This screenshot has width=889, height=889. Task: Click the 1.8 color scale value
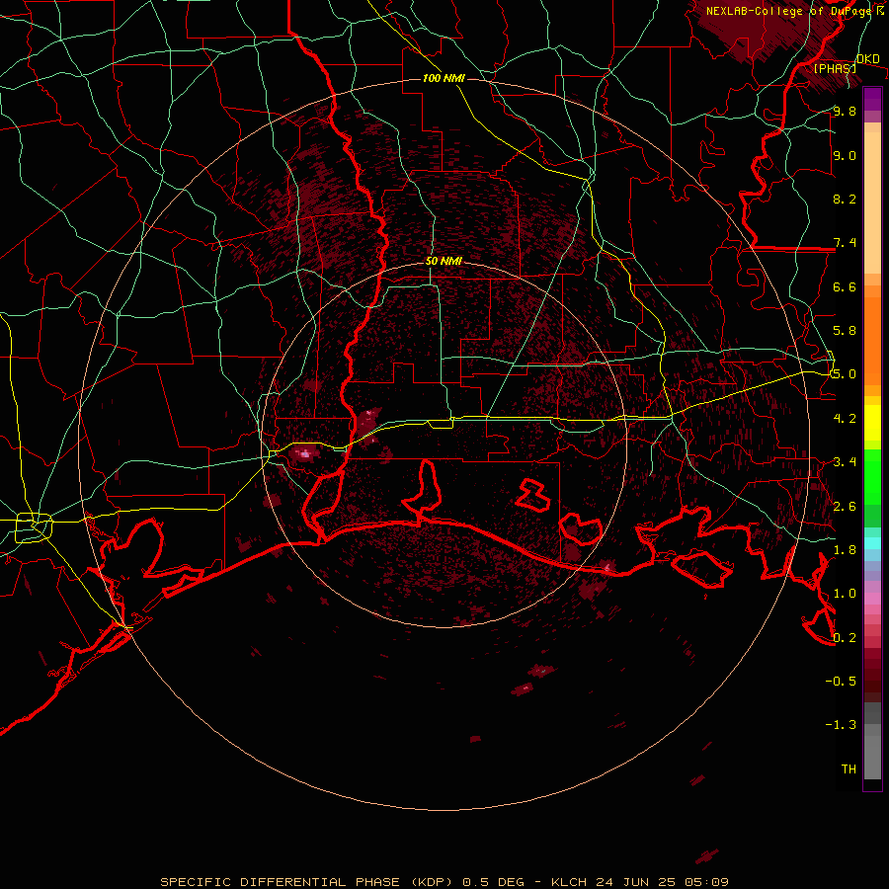pos(845,550)
